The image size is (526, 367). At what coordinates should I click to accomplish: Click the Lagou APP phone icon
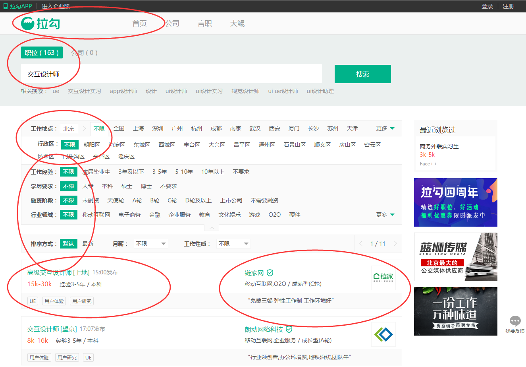pos(6,6)
